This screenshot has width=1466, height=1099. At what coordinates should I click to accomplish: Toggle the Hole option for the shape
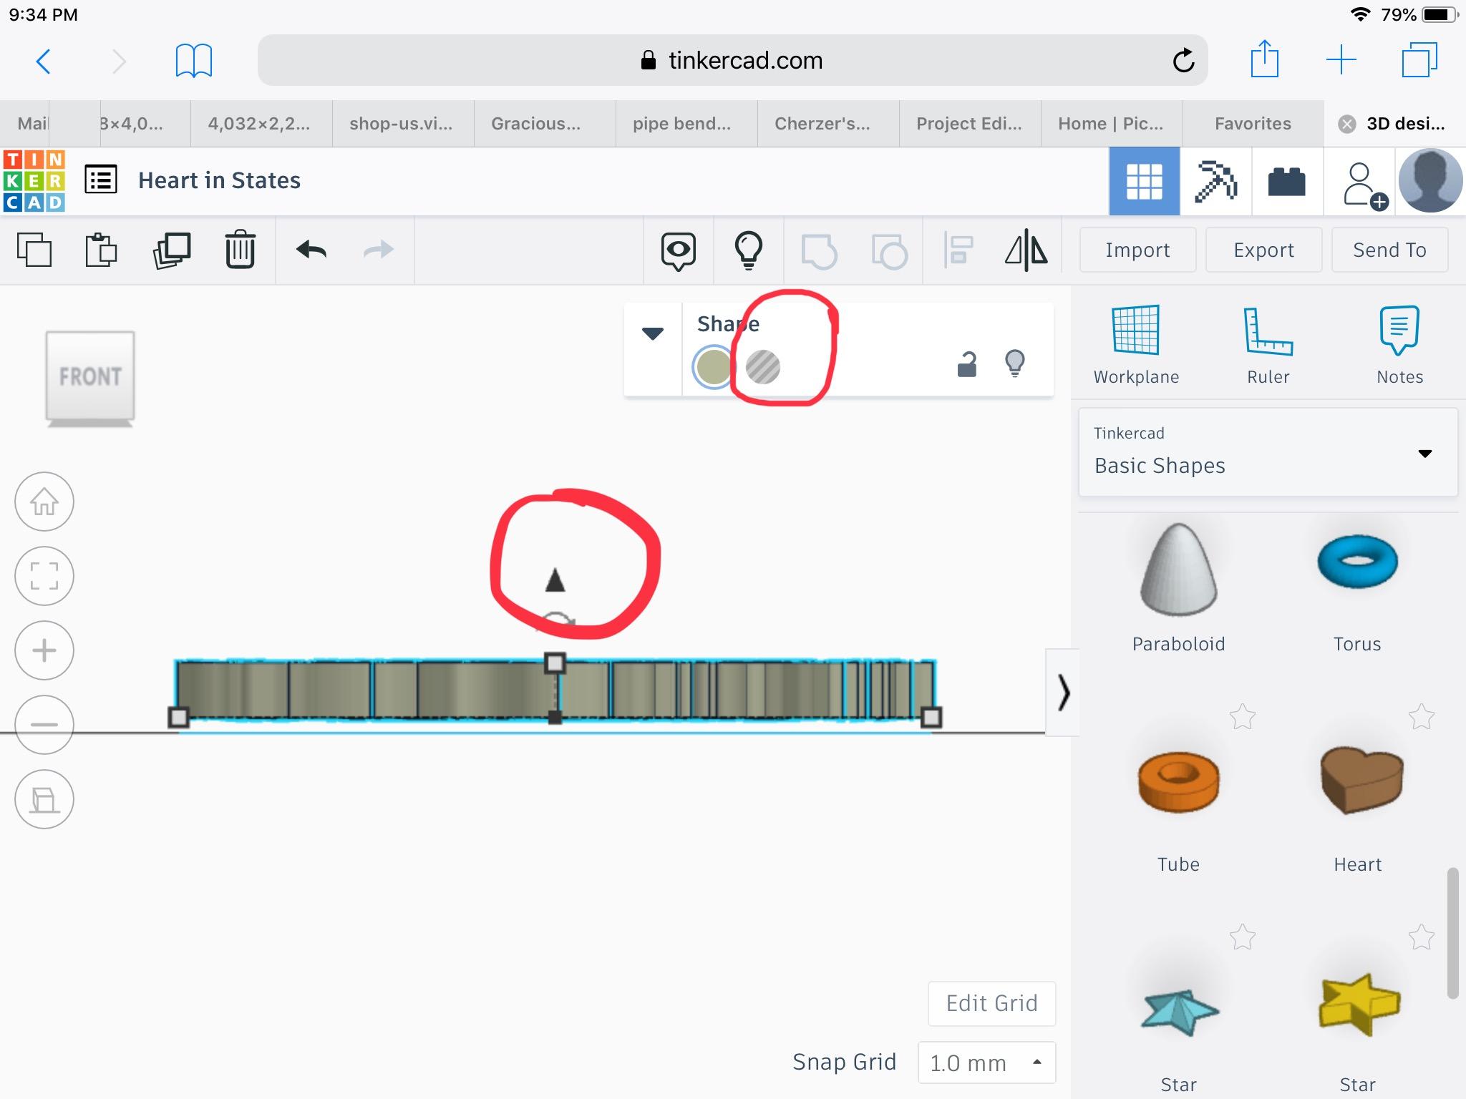763,367
